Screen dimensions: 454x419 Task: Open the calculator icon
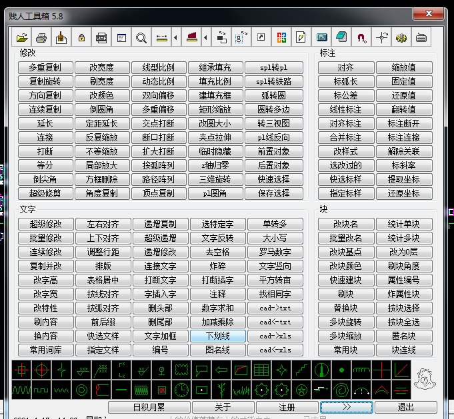click(x=321, y=37)
